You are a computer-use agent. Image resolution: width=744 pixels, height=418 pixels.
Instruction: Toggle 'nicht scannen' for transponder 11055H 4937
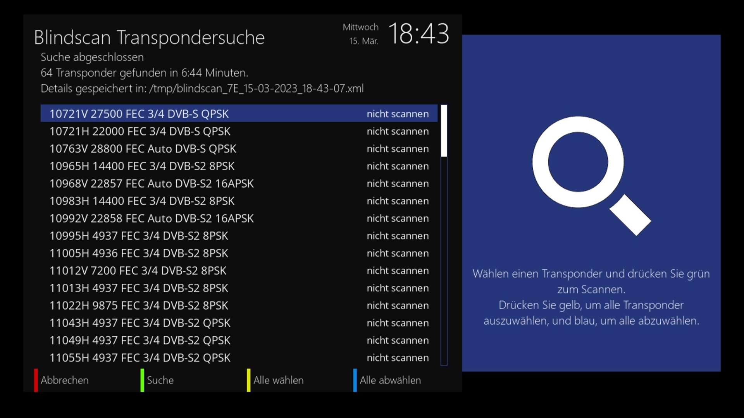(x=398, y=358)
